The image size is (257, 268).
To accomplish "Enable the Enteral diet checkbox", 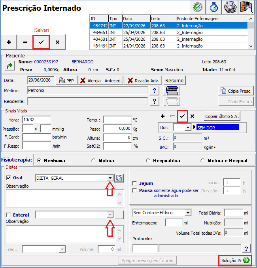I will coord(8,215).
